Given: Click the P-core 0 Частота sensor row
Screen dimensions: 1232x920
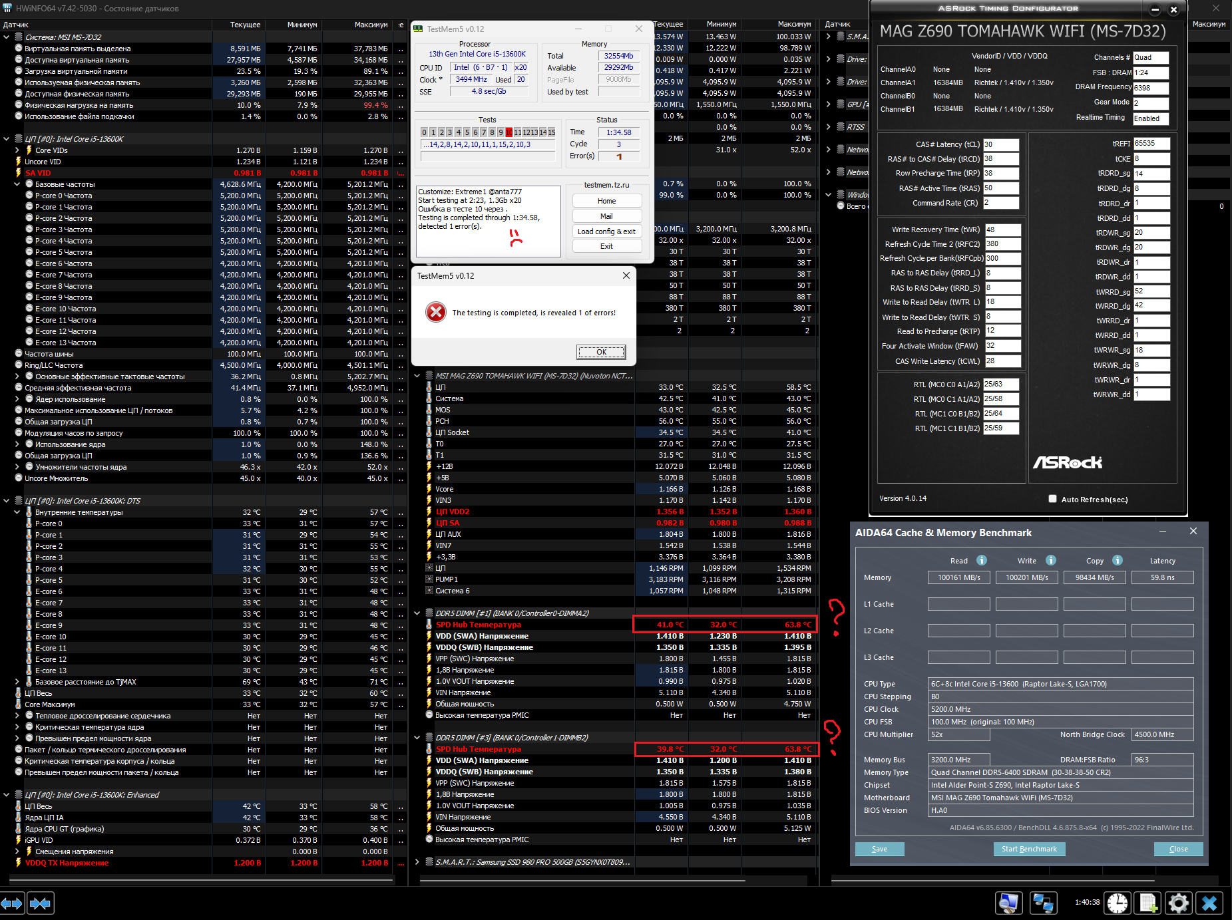Looking at the screenshot, I should pos(202,196).
